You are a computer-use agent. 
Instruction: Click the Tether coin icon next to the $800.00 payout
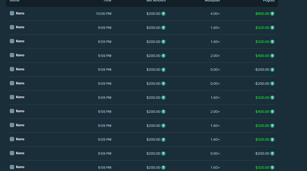coord(272,14)
